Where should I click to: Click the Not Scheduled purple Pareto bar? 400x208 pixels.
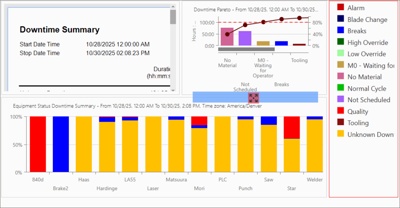pyautogui.click(x=245, y=38)
